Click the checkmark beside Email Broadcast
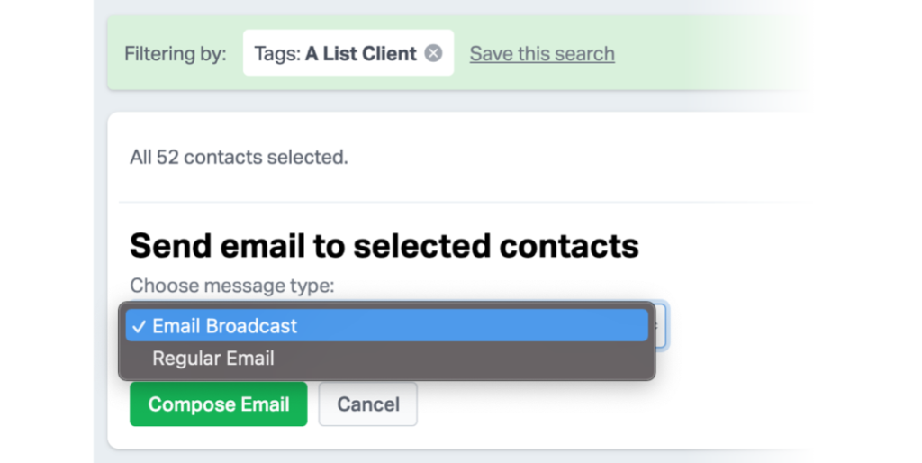 [139, 326]
